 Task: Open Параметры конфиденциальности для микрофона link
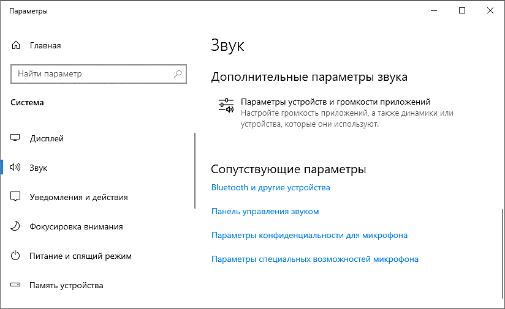tap(309, 235)
